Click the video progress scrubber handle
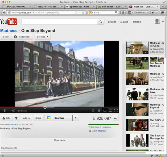 tap(45, 107)
